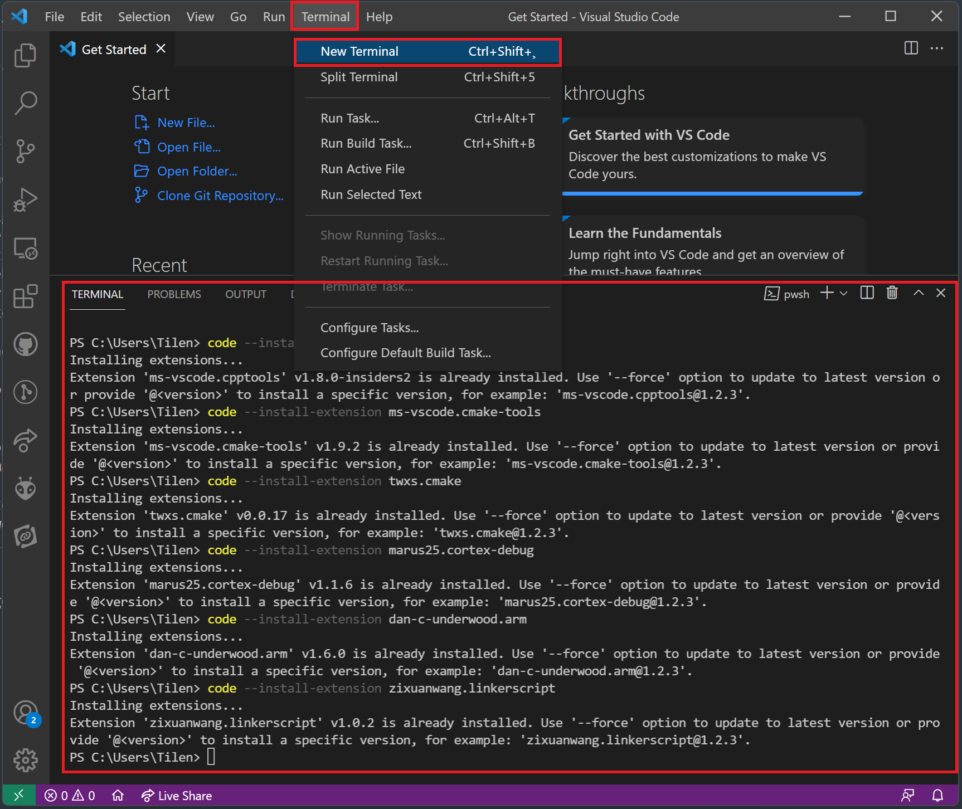962x809 pixels.
Task: Open the Manage settings gear
Action: coord(25,760)
